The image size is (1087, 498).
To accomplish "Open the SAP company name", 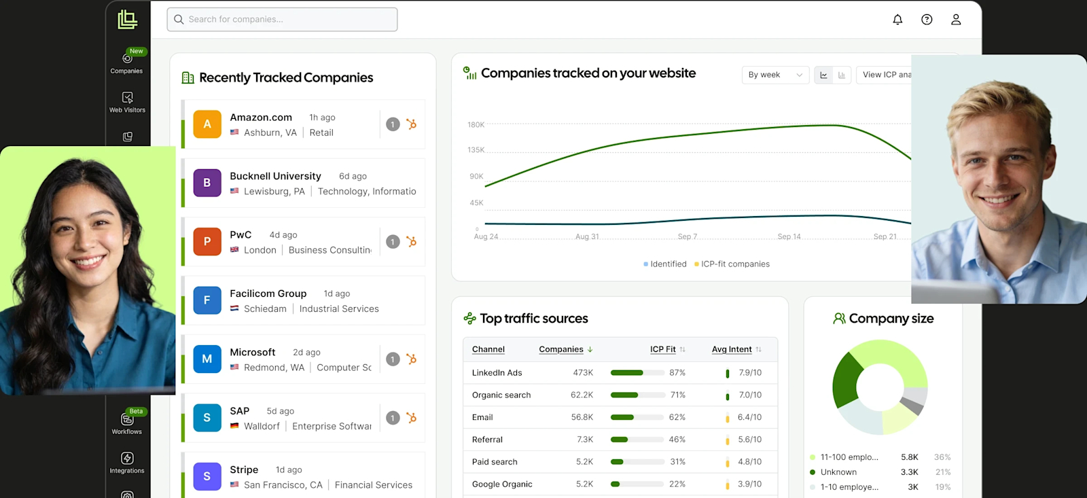I will (x=240, y=411).
